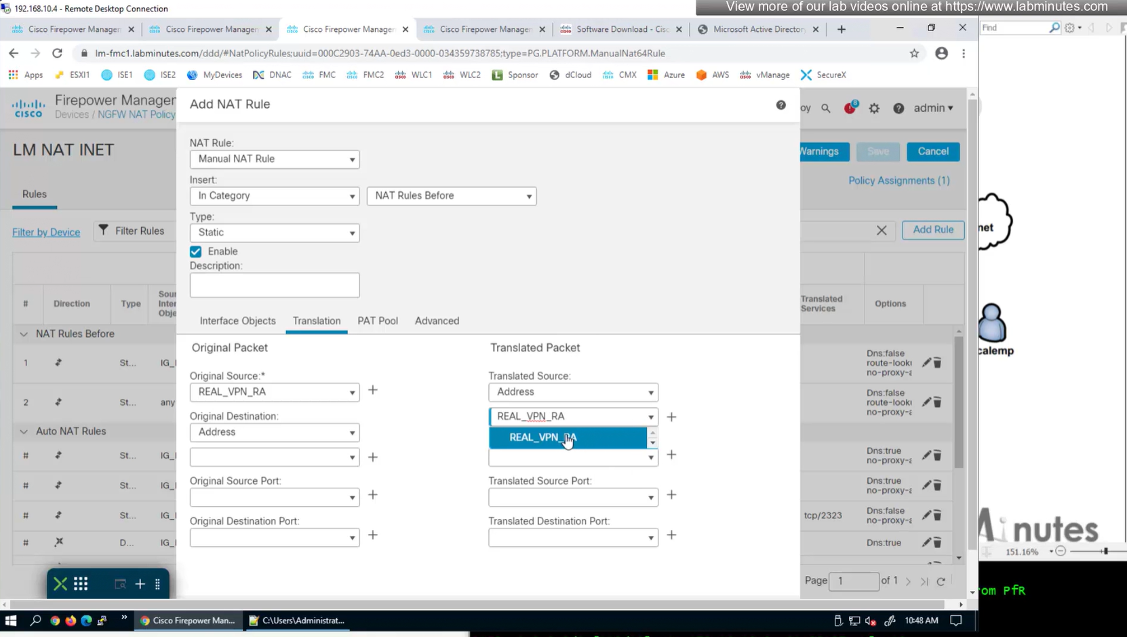
Task: Open the settings gear in Firepower header
Action: 874,109
